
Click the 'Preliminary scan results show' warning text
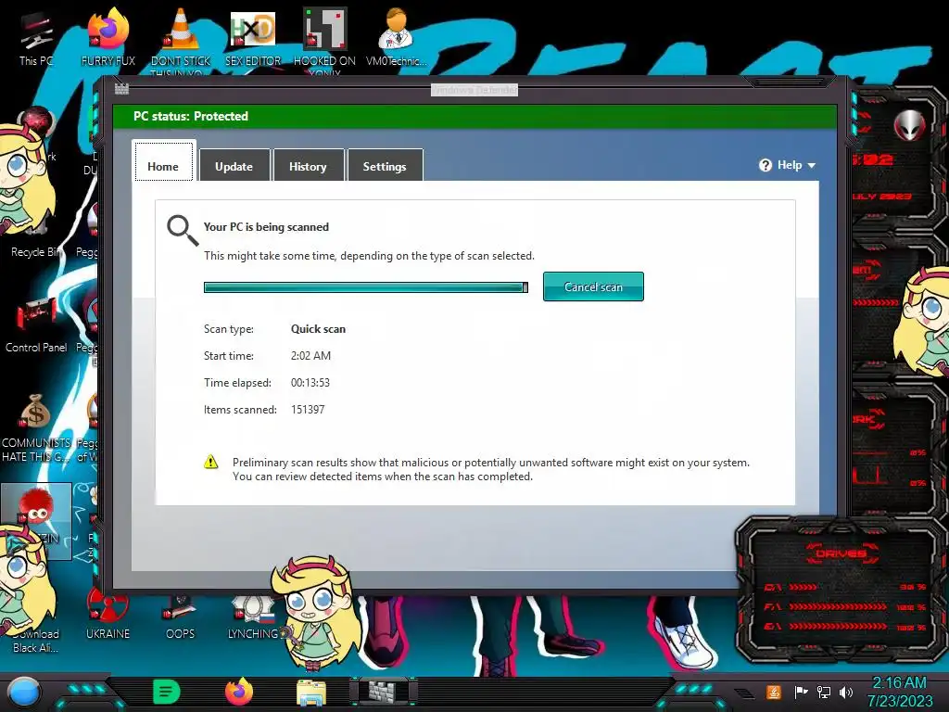491,469
